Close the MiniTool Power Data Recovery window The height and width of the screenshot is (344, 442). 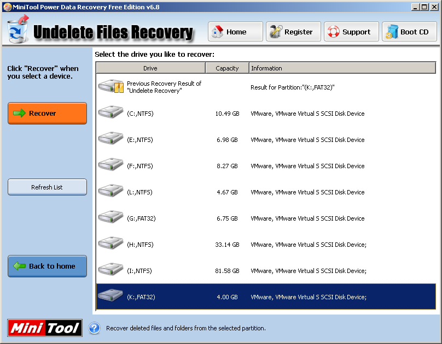click(x=434, y=7)
